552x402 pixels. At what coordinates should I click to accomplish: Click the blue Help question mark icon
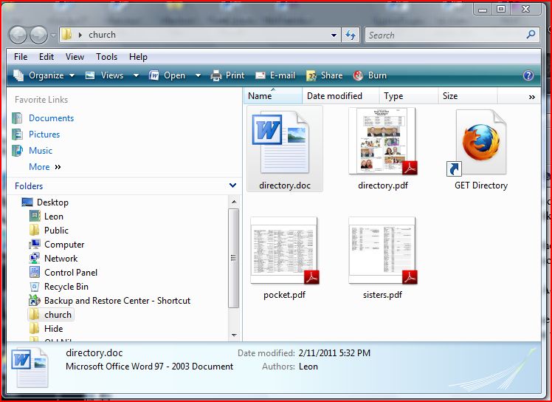click(528, 75)
